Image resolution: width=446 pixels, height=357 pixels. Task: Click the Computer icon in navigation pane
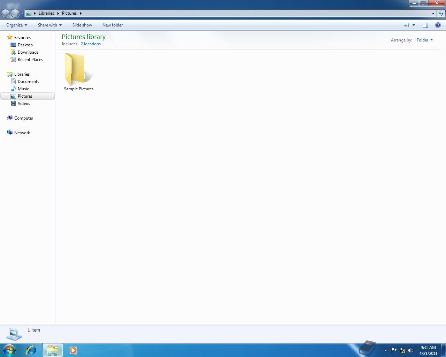pyautogui.click(x=10, y=118)
